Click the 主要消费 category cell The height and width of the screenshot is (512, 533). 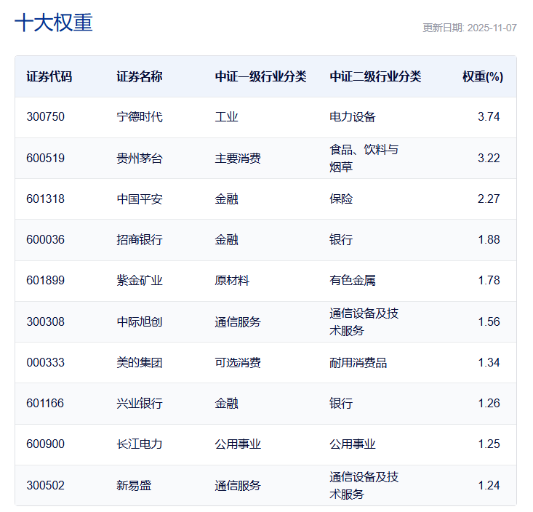[238, 159]
